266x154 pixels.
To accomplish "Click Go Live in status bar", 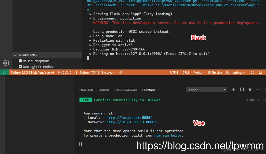I will coord(215,72).
